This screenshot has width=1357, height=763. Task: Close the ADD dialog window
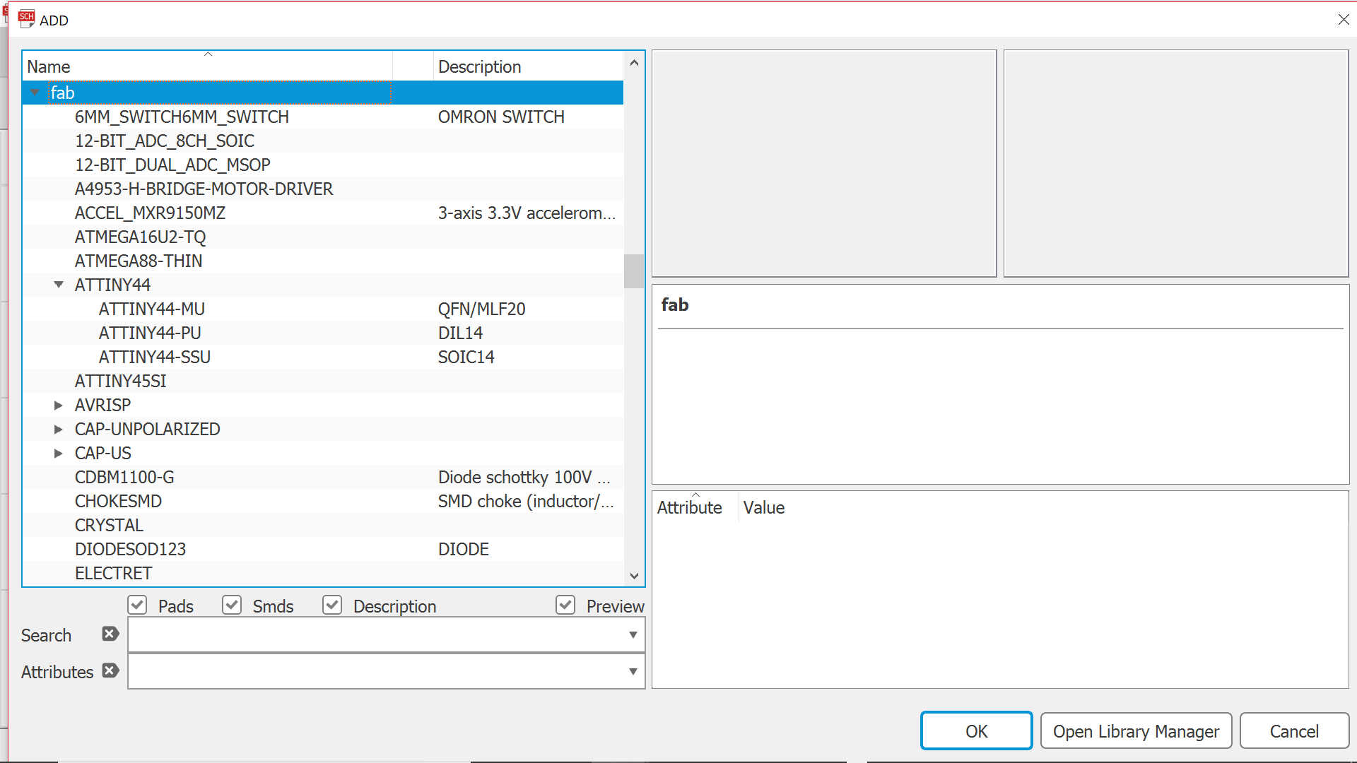tap(1343, 20)
